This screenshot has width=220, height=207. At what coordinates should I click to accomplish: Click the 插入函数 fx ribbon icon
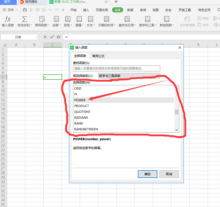pos(8,19)
